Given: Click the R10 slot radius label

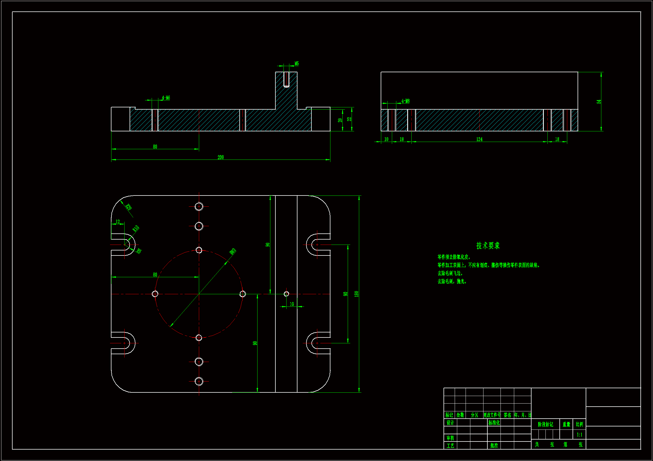Looking at the screenshot, I should [x=136, y=228].
